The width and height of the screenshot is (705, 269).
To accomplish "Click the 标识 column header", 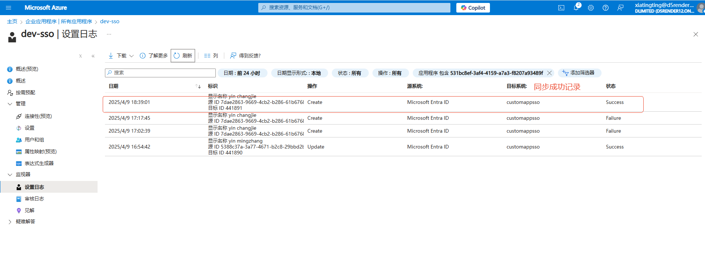I will (213, 86).
